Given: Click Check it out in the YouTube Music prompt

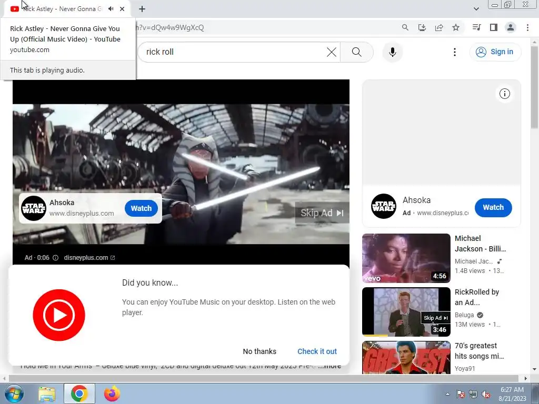Looking at the screenshot, I should [x=317, y=351].
